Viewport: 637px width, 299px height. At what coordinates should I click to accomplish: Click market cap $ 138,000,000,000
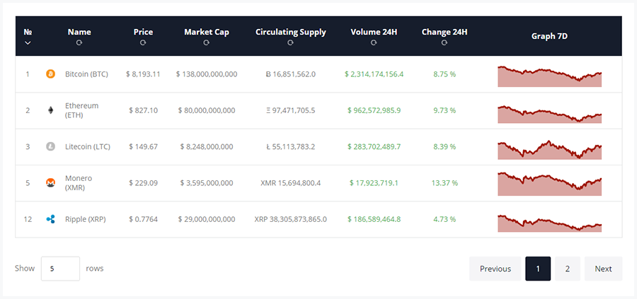pos(207,74)
